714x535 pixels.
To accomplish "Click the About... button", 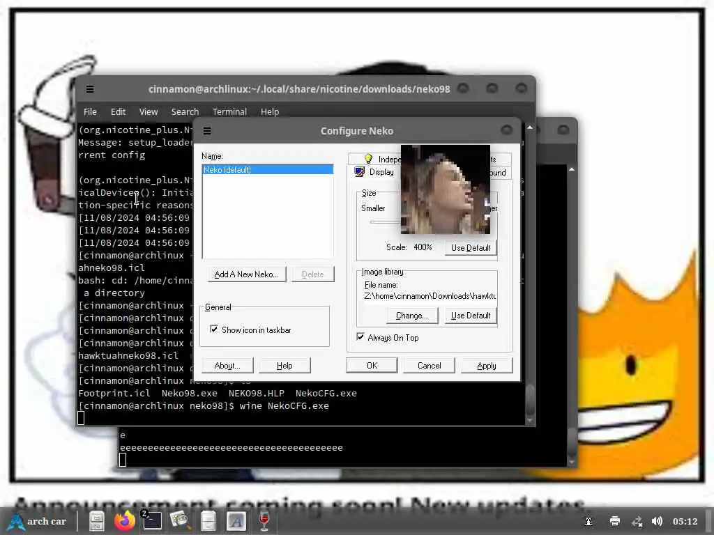I will point(227,366).
